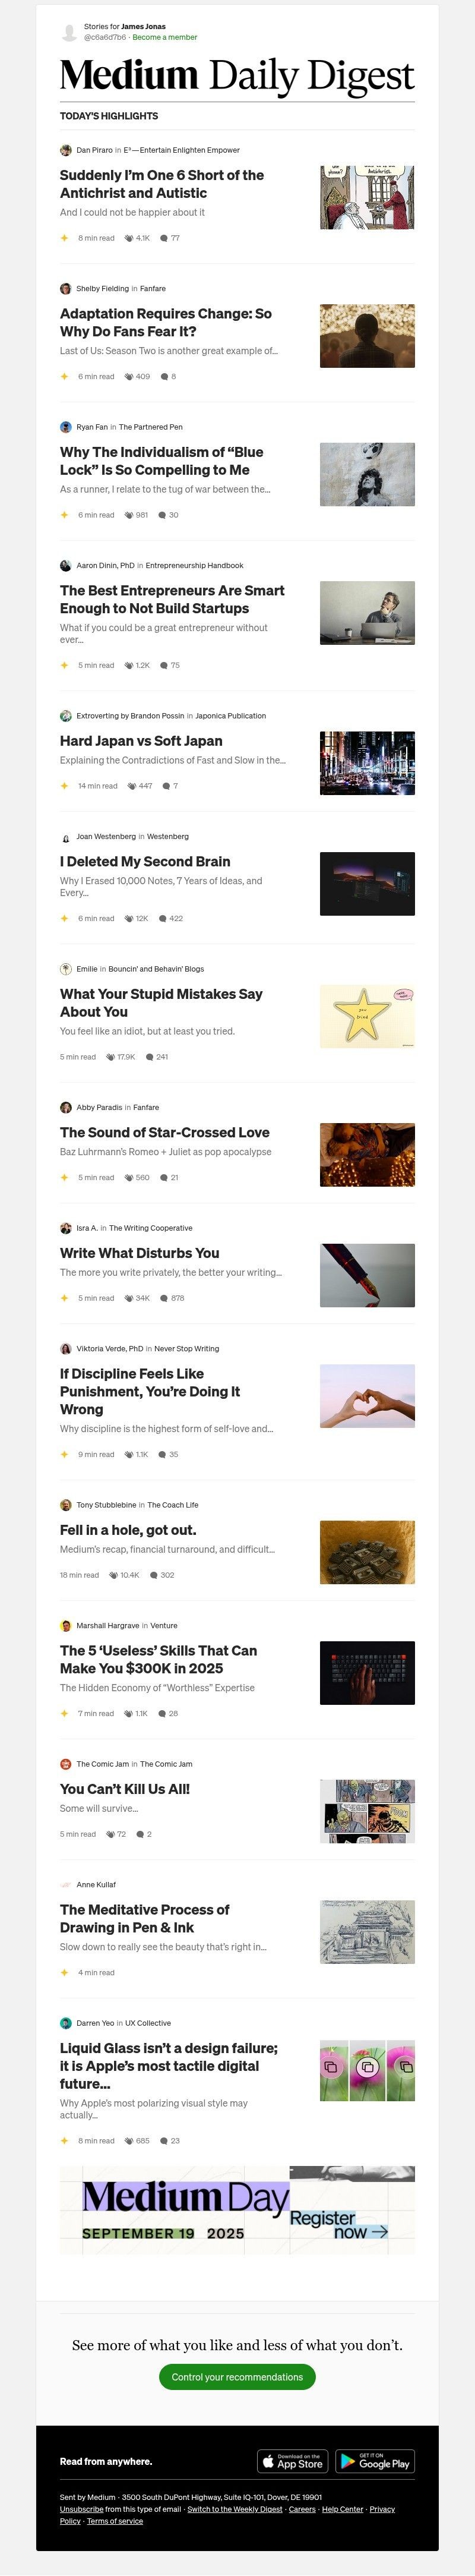475x2576 pixels.
Task: Click member star on Hard Japan story
Action: click(64, 786)
